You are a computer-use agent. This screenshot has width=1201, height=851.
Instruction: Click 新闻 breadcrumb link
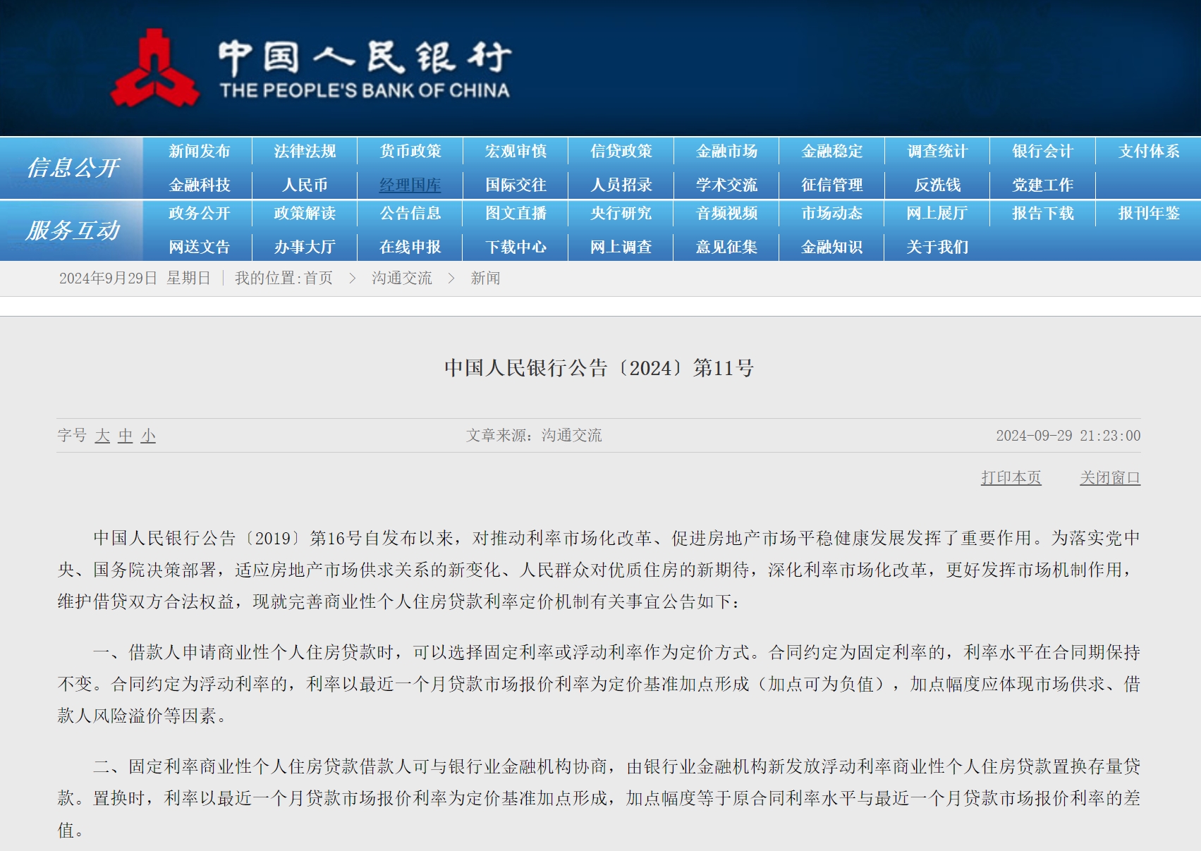485,278
